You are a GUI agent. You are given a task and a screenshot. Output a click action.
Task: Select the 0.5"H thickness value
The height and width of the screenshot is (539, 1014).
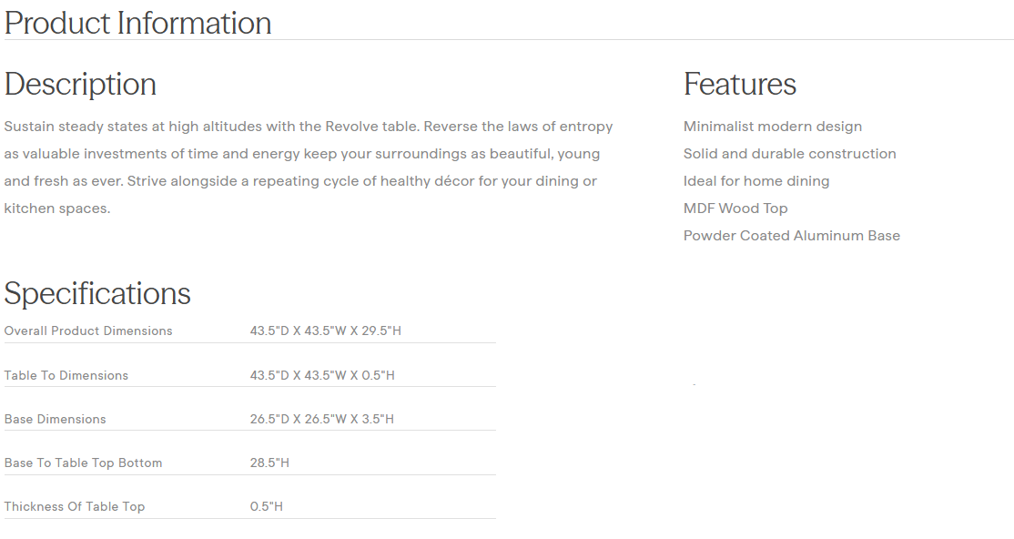pos(266,506)
